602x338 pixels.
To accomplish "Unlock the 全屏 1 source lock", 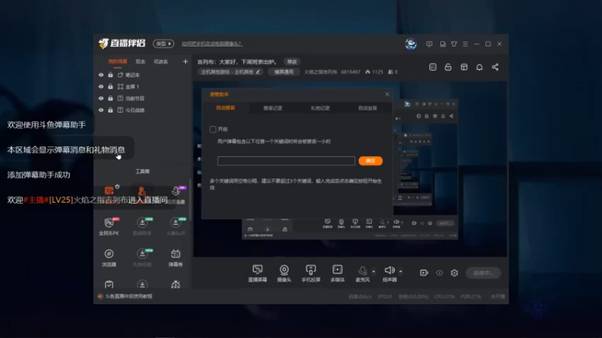I will [x=111, y=86].
